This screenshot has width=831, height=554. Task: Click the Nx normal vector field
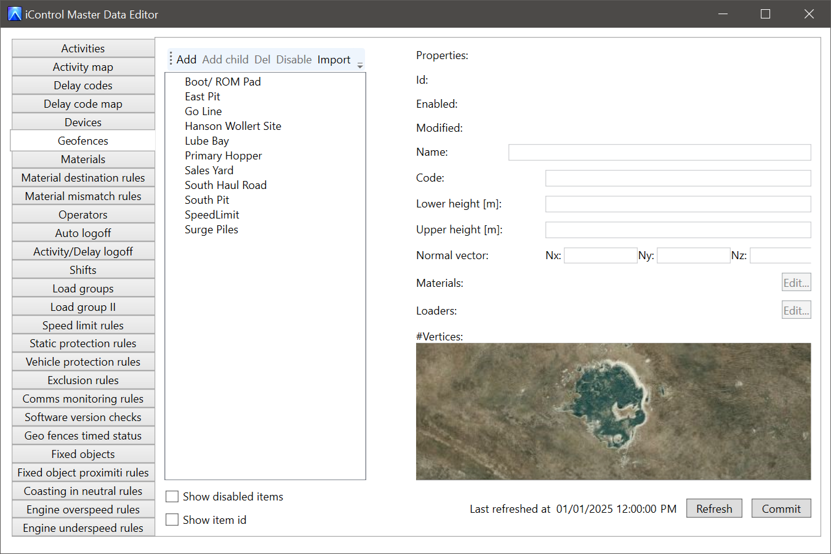pyautogui.click(x=601, y=255)
